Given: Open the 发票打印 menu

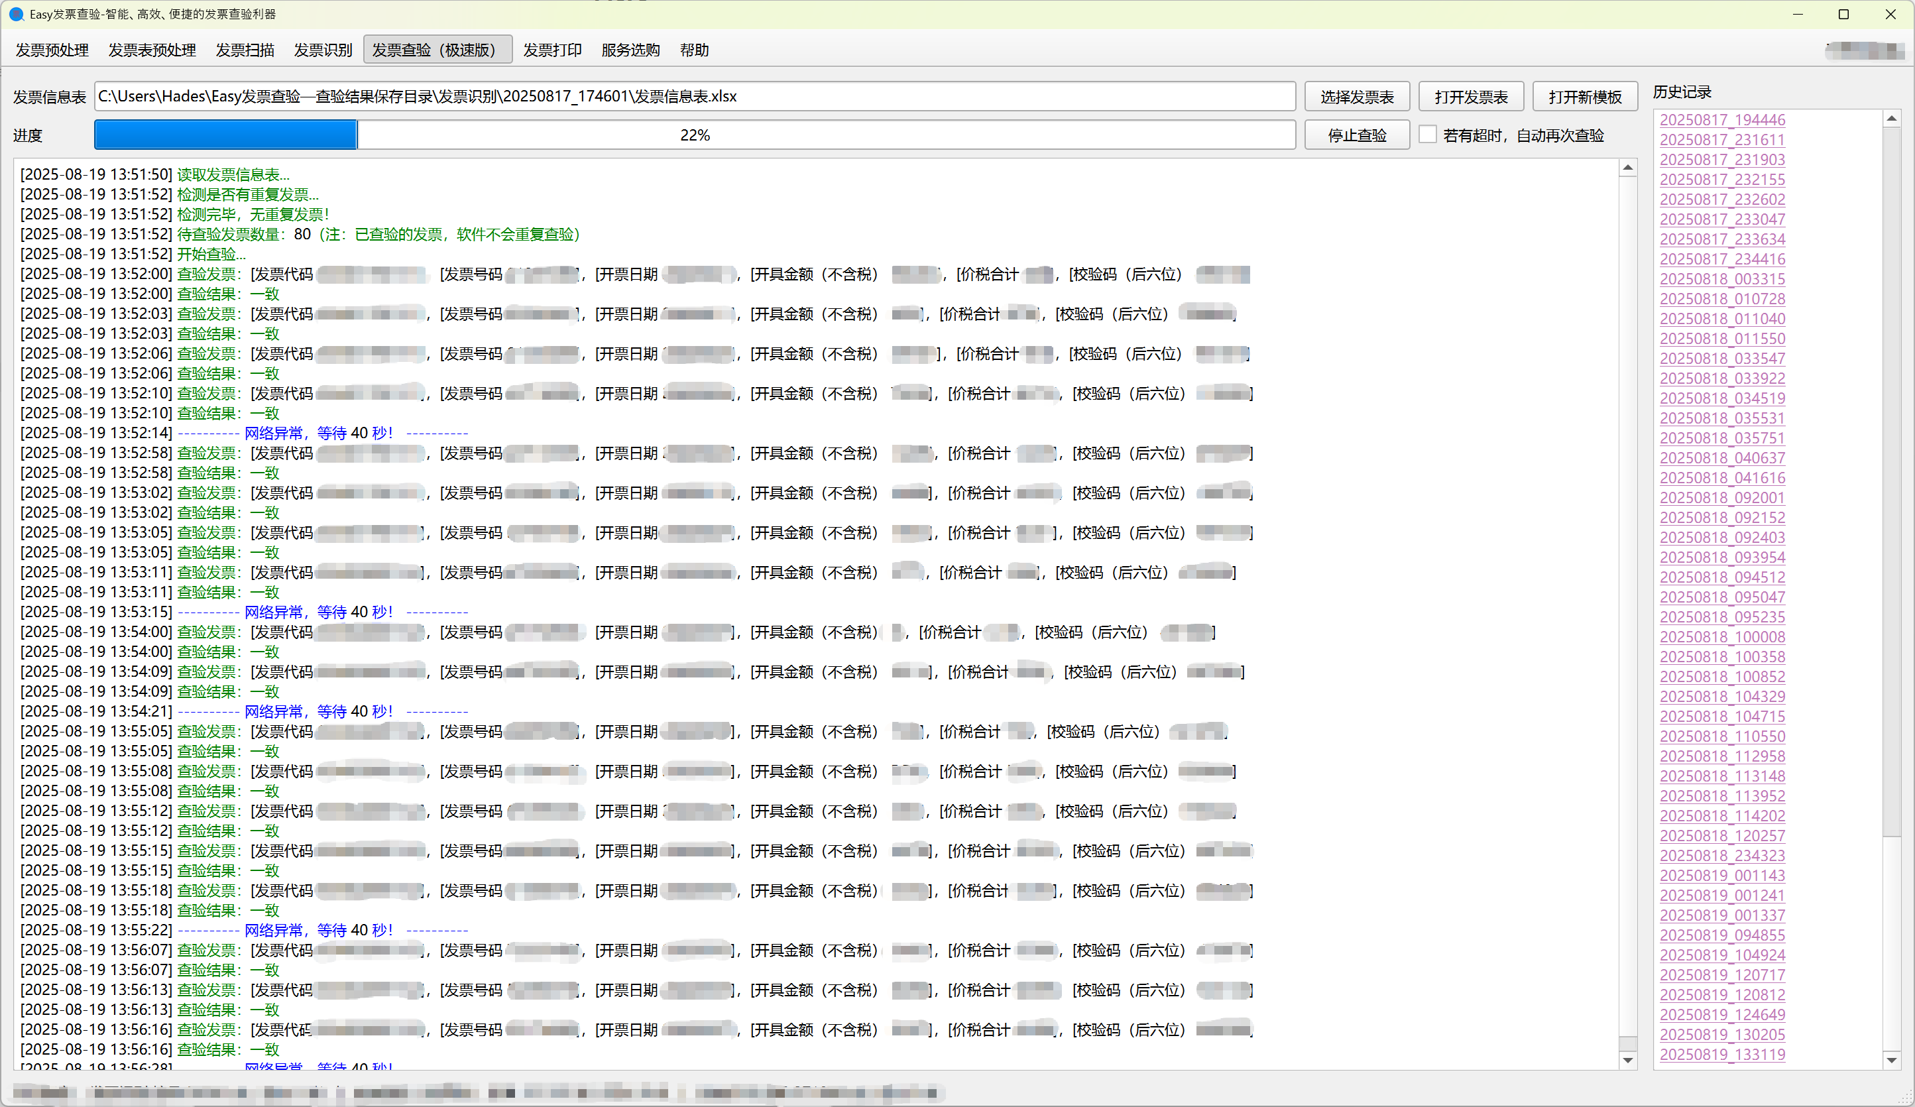Looking at the screenshot, I should pyautogui.click(x=552, y=50).
